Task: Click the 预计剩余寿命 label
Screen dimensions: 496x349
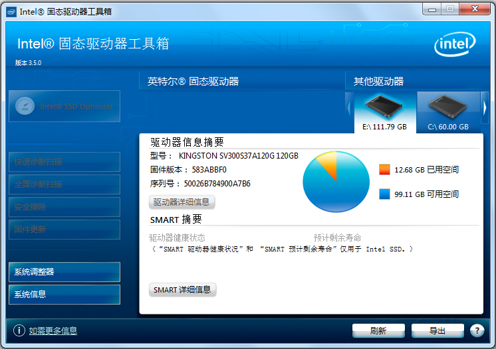Action: (x=337, y=238)
